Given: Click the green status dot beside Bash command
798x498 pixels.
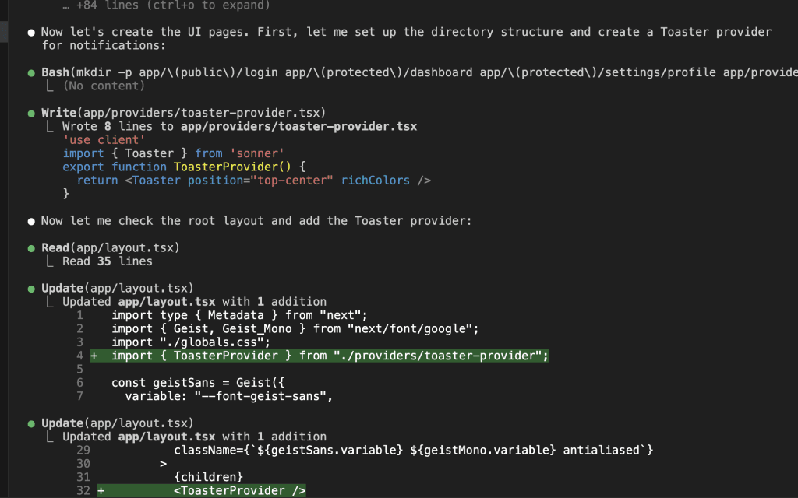Looking at the screenshot, I should click(31, 72).
